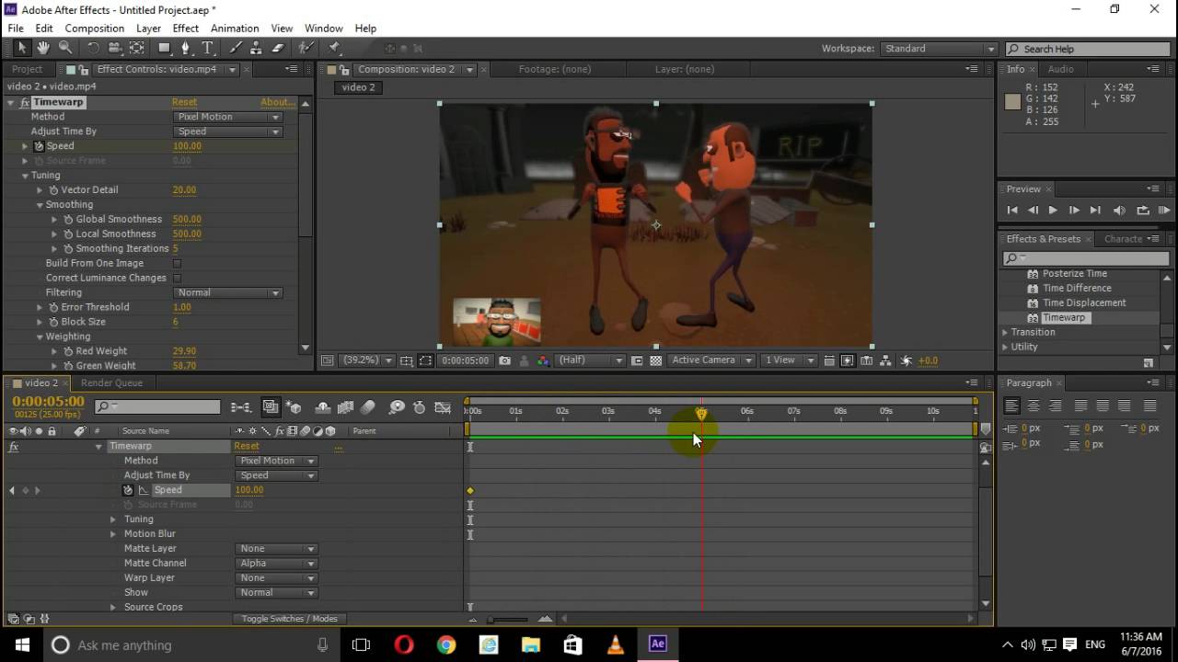Open the Graph Editor
The height and width of the screenshot is (662, 1178).
(x=443, y=407)
